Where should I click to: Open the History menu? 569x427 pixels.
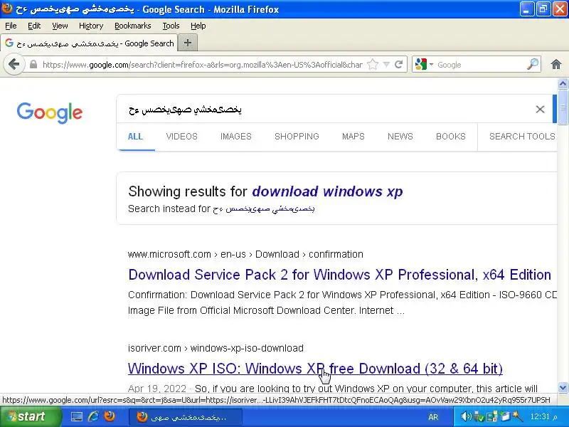tap(91, 26)
